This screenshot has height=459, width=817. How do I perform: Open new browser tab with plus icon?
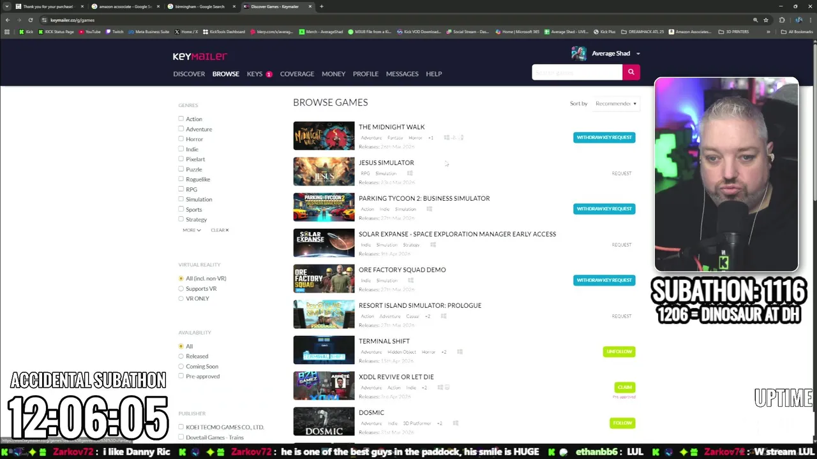322,6
